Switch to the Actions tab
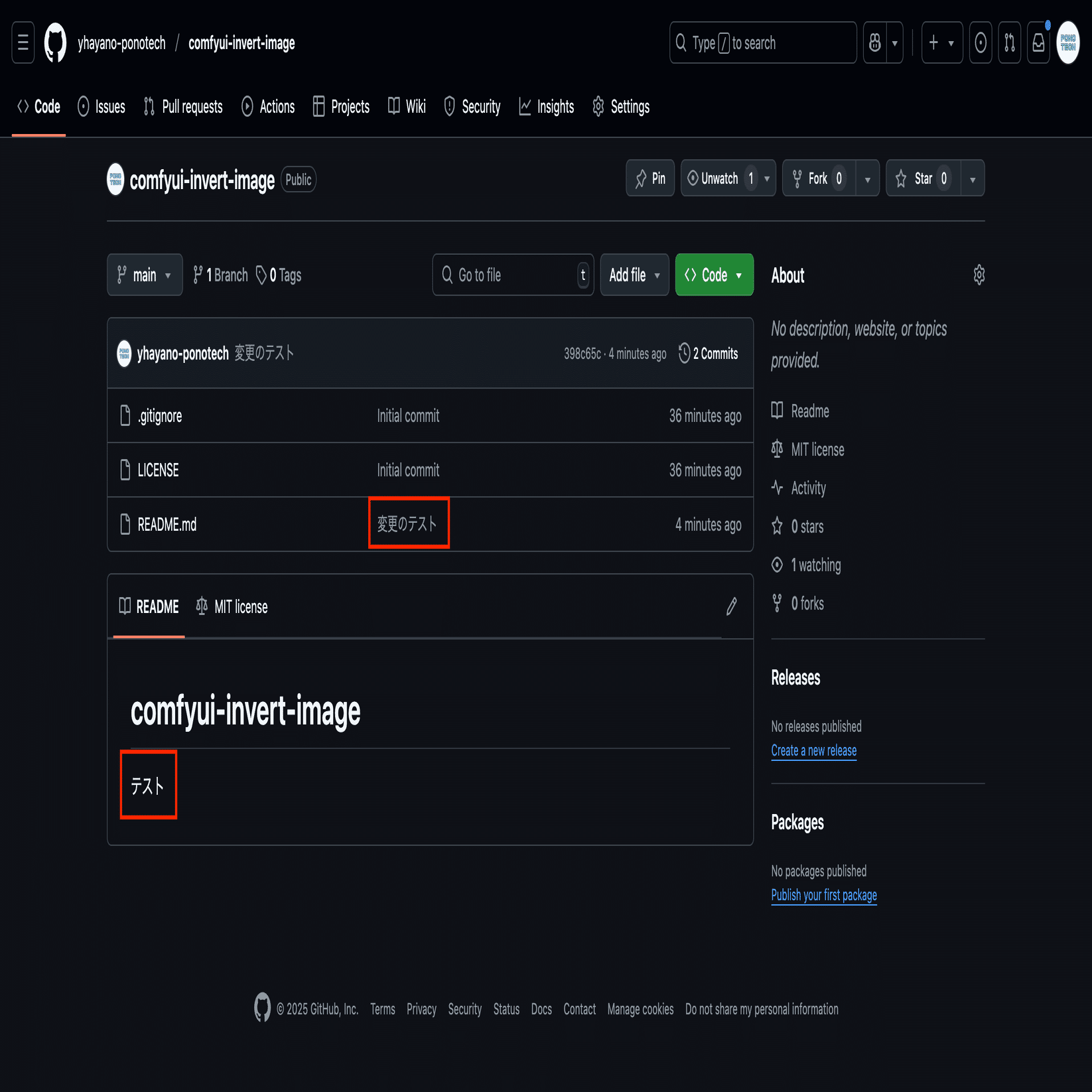This screenshot has width=1092, height=1092. tap(268, 107)
